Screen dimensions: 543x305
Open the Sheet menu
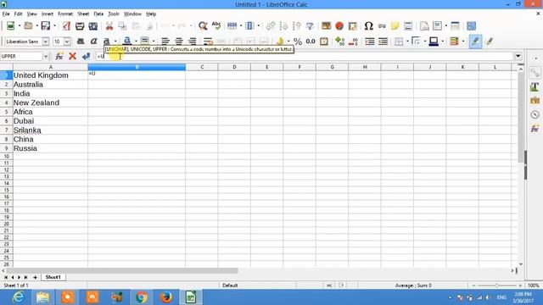coord(83,14)
